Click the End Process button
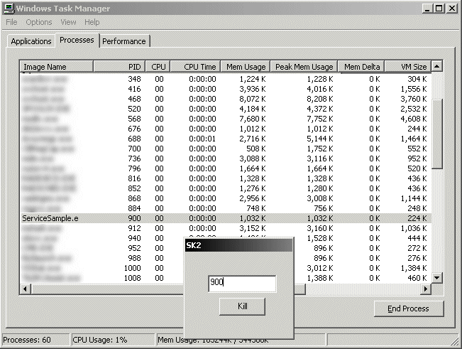462x349 pixels. pos(409,308)
